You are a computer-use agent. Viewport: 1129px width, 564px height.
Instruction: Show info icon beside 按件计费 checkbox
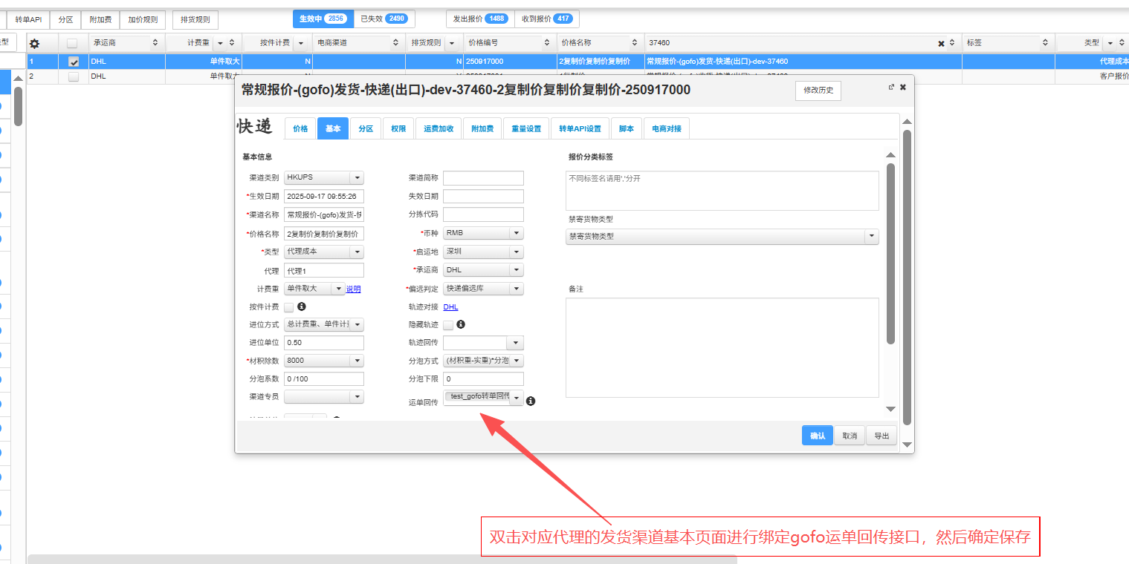(302, 306)
